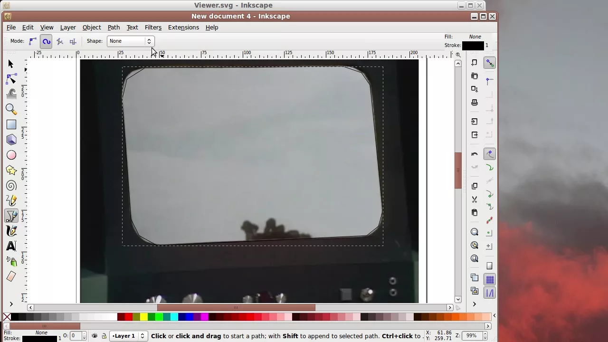The image size is (608, 342).
Task: Click the Open document icon
Action: click(475, 76)
